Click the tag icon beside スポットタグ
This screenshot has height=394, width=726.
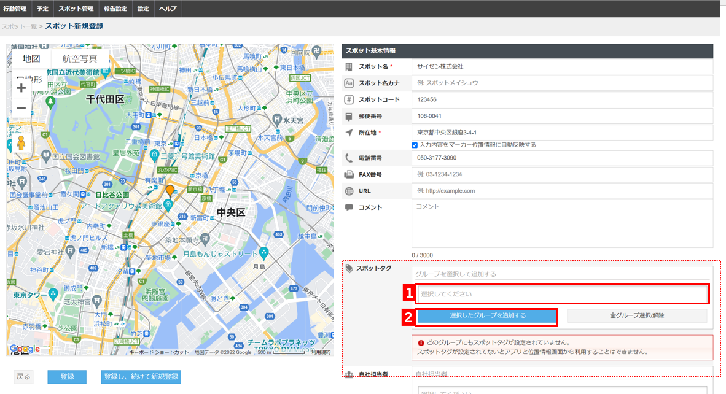point(349,268)
